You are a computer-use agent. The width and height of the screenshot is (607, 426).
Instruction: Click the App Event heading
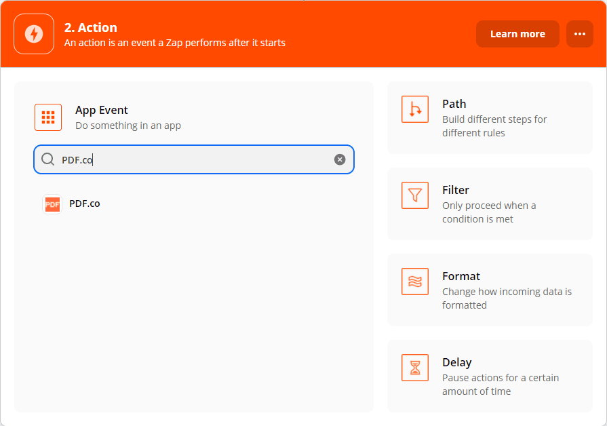tap(101, 110)
